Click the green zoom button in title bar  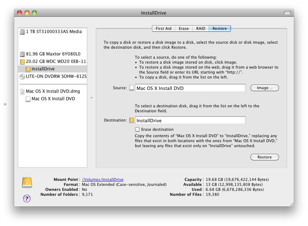[x=34, y=13]
